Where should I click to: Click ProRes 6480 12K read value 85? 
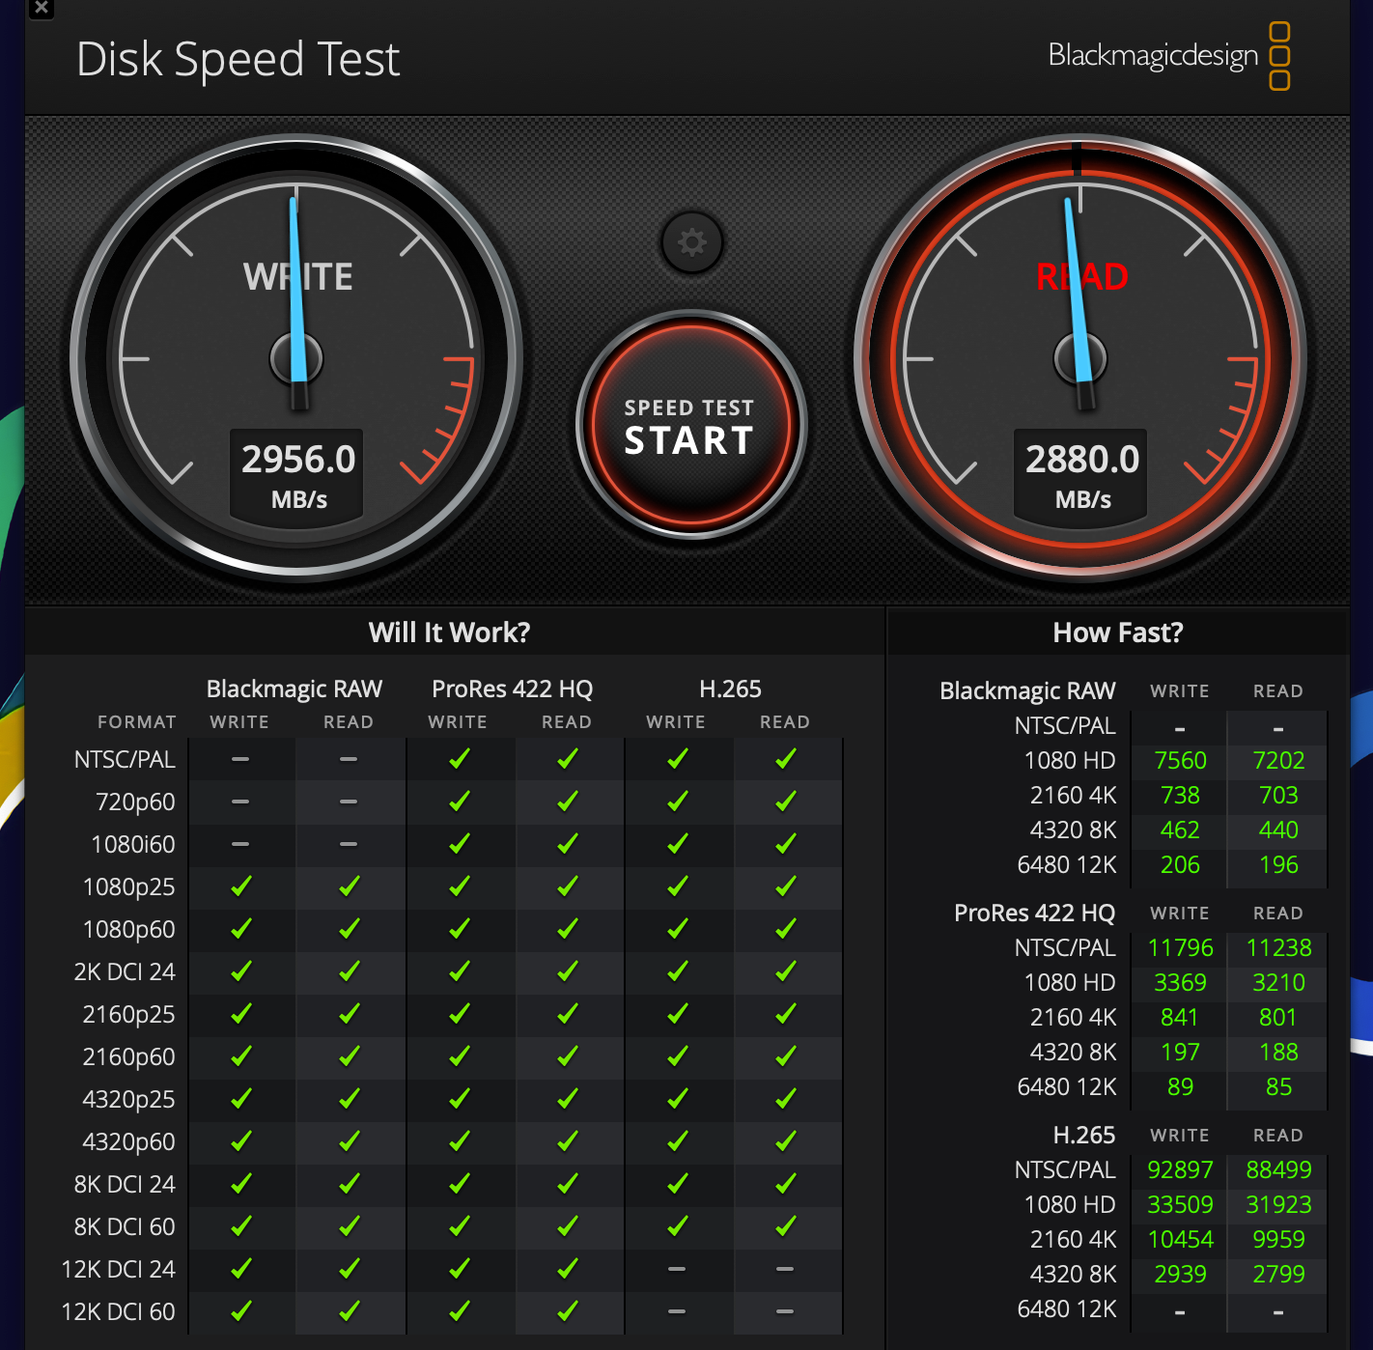click(1278, 1087)
